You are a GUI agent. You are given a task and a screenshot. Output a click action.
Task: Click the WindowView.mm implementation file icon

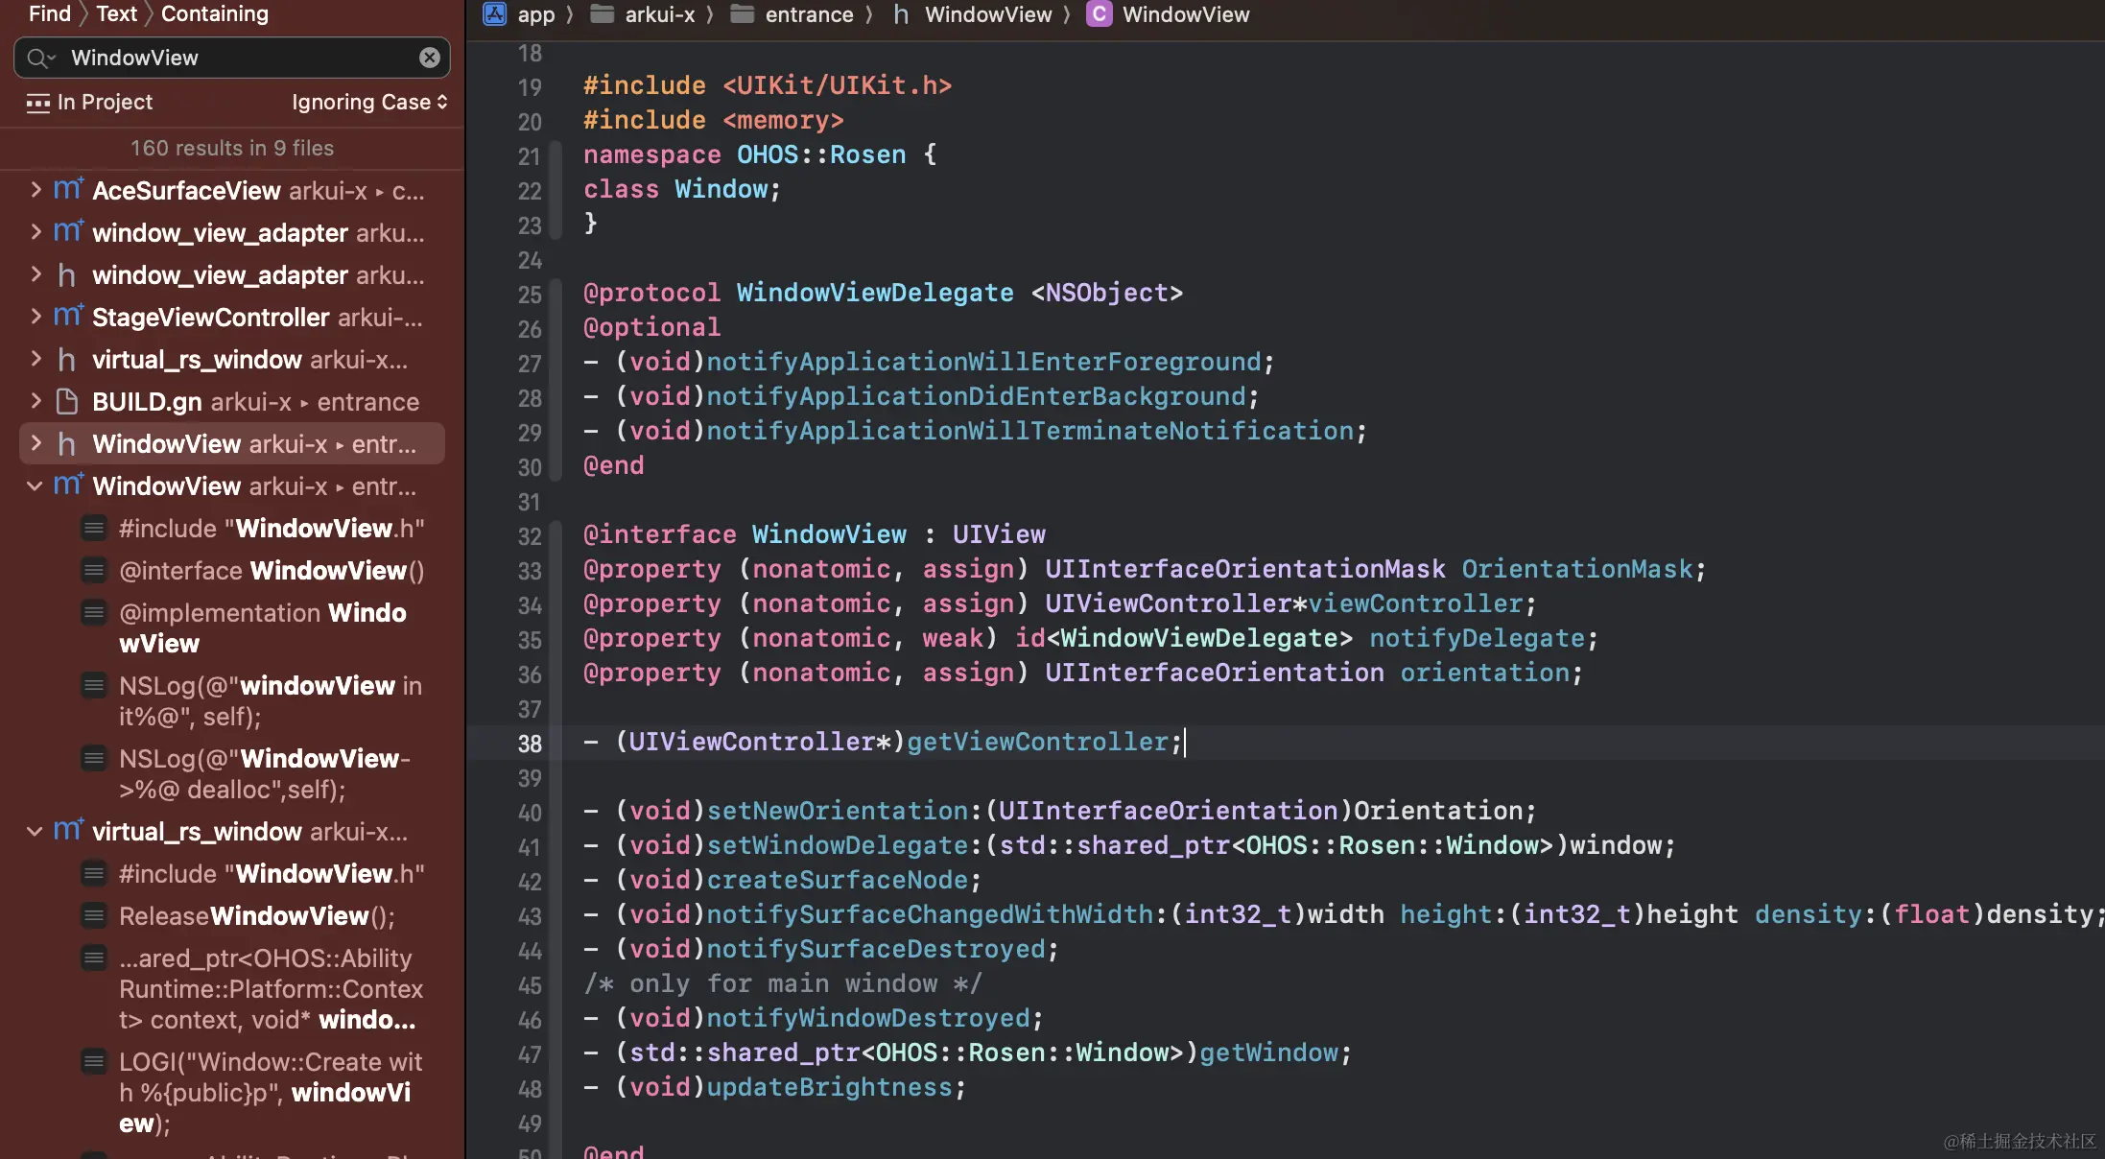coord(67,485)
